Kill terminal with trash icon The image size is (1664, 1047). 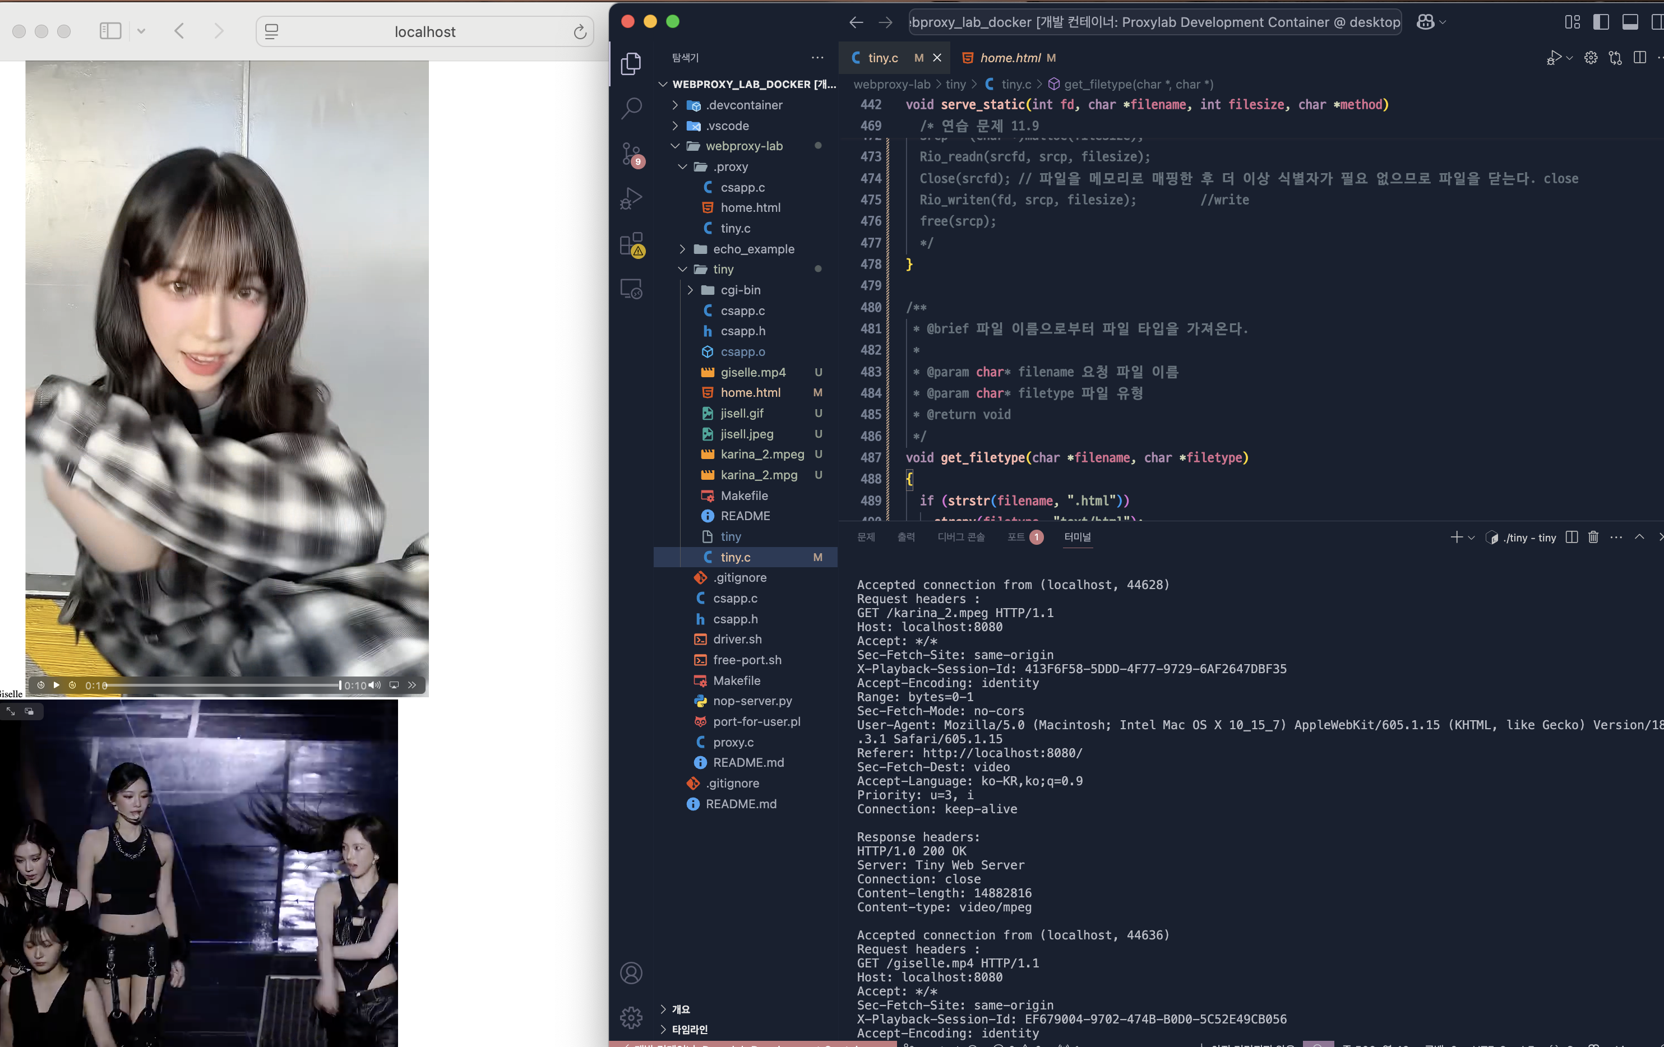1593,538
